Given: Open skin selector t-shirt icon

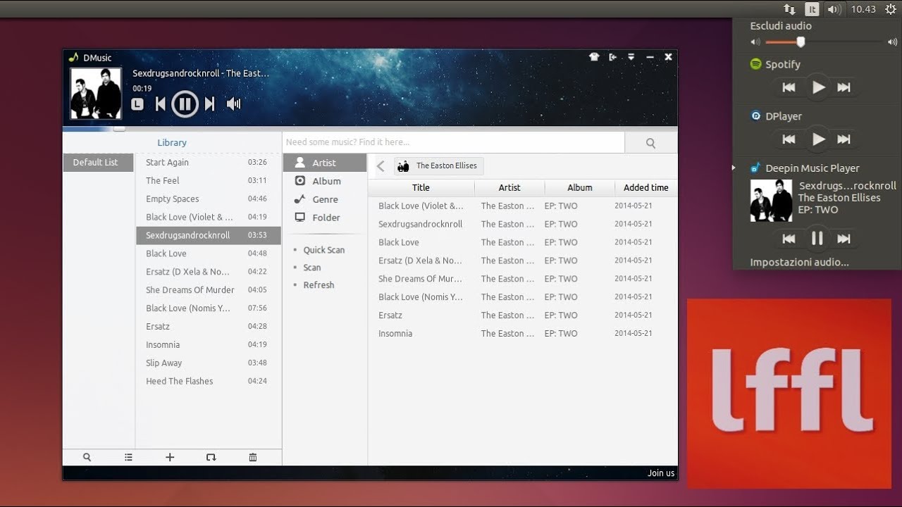Looking at the screenshot, I should (x=594, y=57).
